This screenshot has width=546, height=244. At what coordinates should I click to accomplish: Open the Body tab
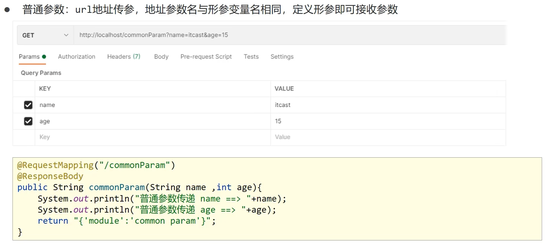click(x=161, y=56)
